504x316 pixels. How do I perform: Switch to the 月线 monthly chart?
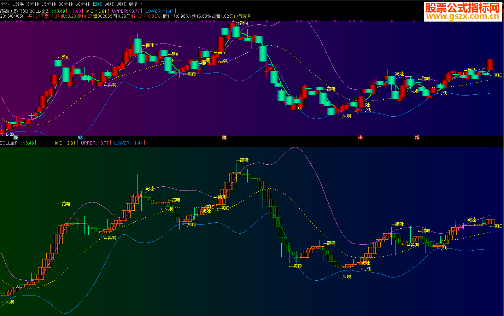tap(121, 4)
